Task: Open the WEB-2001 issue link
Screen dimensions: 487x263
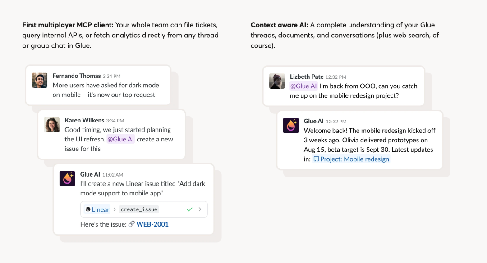Action: click(152, 224)
